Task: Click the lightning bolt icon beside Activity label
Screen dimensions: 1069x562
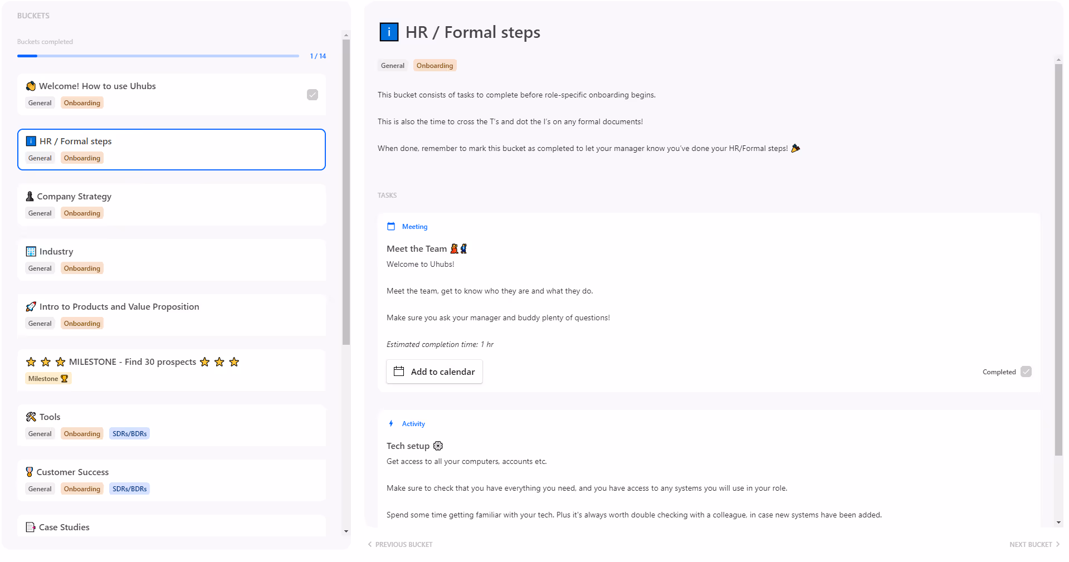Action: pos(391,423)
